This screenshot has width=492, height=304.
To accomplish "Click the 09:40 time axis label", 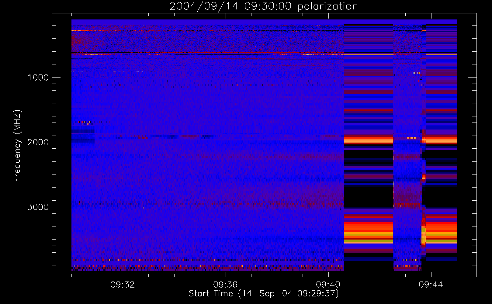I will [x=328, y=285].
